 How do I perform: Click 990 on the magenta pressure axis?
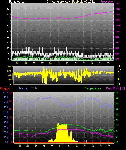[x=117, y=42]
